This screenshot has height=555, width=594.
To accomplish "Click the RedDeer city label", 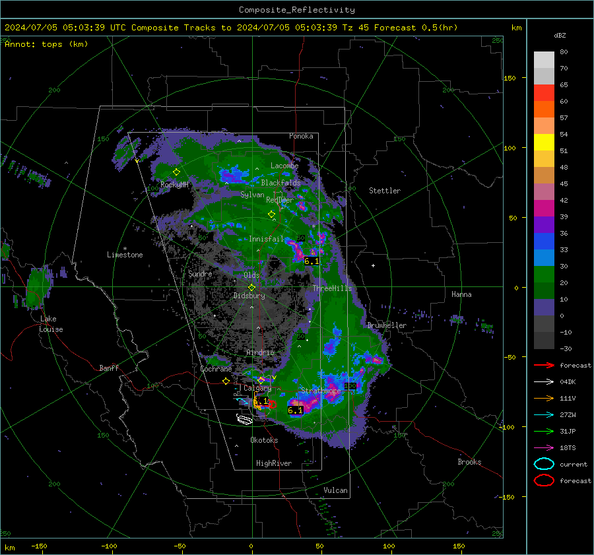I will (280, 200).
